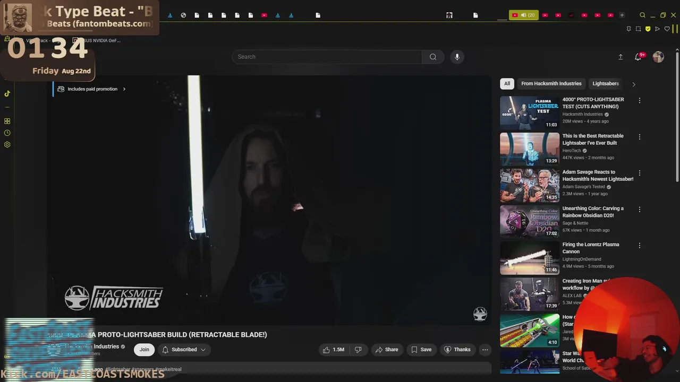Image resolution: width=680 pixels, height=382 pixels.
Task: Open the Rainbow Obsidian D20 thumbnail
Action: pyautogui.click(x=530, y=222)
